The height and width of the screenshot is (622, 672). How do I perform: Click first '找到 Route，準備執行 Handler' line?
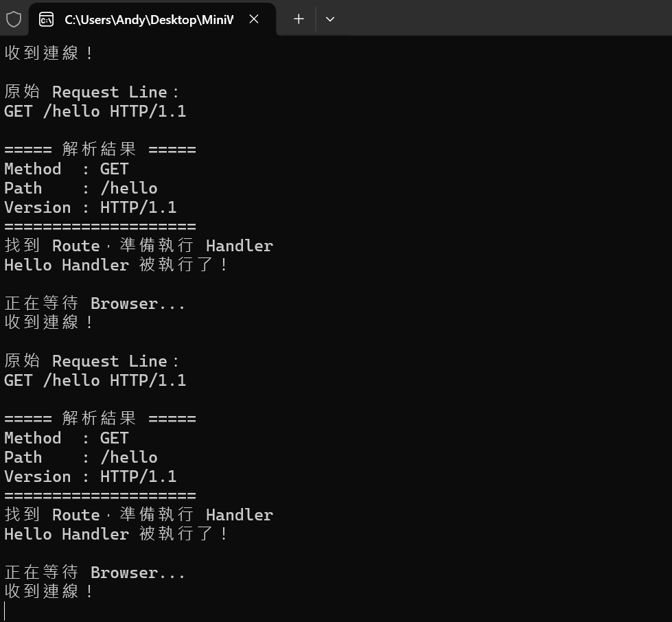coord(139,246)
